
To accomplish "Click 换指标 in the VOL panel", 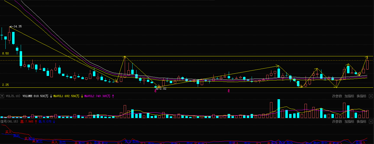I will coord(361,96).
